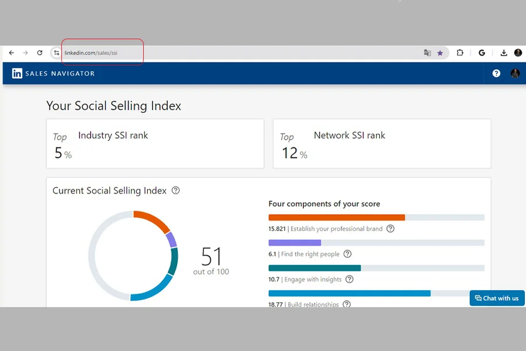Click the 51 out of 100 score
This screenshot has width=526, height=351.
point(211,261)
